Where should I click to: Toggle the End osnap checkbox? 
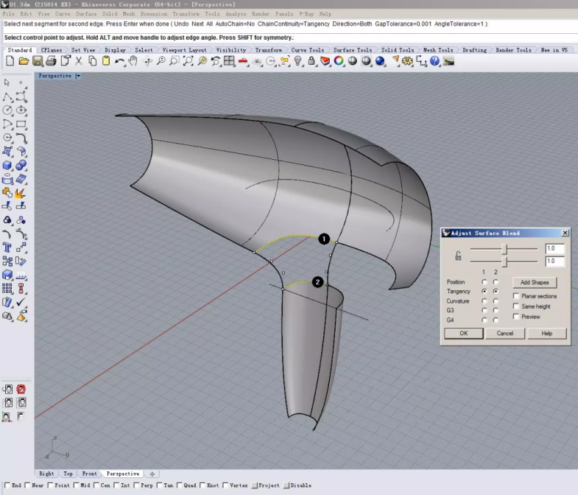7,485
